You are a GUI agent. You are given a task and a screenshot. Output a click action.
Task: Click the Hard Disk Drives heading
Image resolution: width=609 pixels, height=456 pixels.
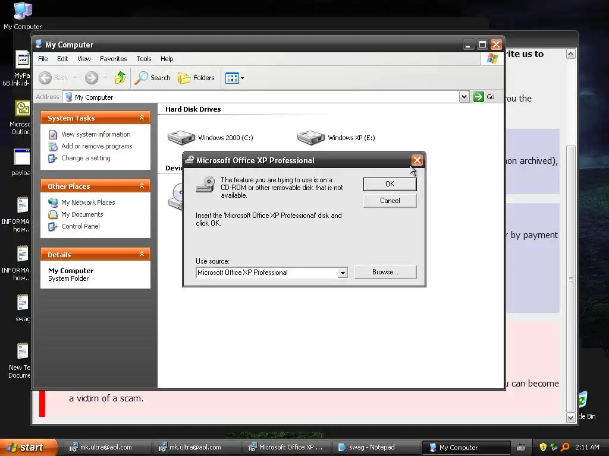[193, 109]
